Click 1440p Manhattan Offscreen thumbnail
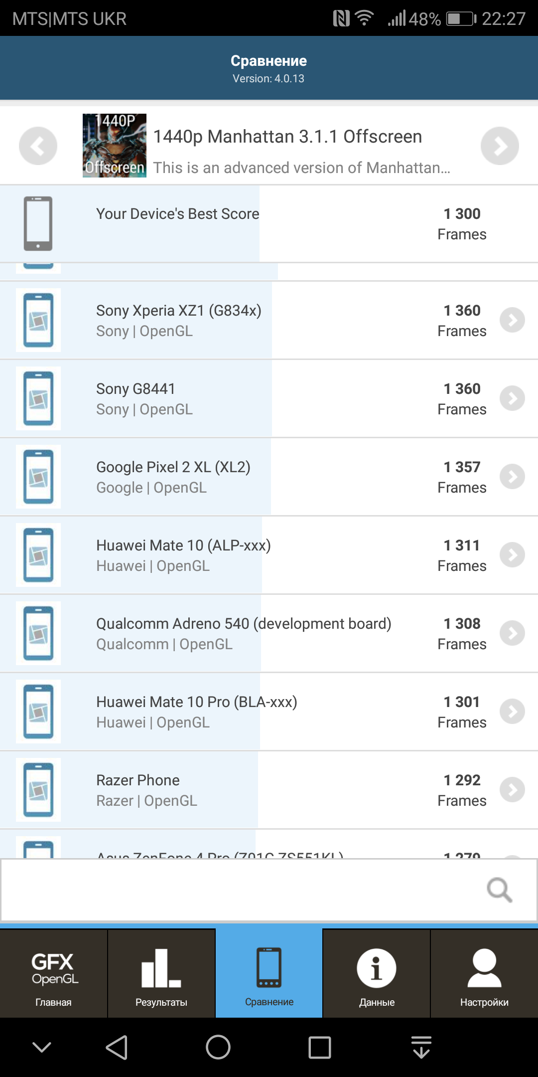The height and width of the screenshot is (1077, 538). pyautogui.click(x=115, y=146)
